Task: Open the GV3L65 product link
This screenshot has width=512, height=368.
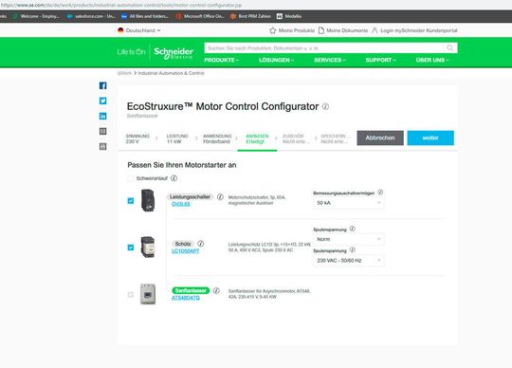Action: point(180,204)
